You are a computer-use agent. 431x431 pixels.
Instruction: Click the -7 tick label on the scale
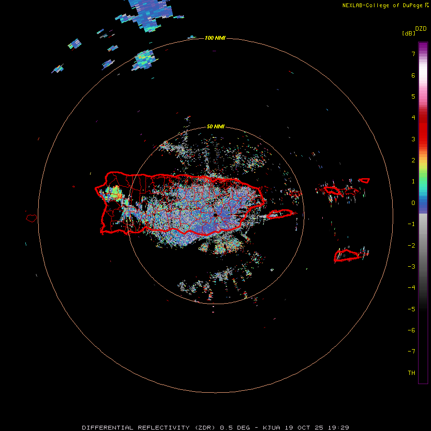click(x=411, y=352)
